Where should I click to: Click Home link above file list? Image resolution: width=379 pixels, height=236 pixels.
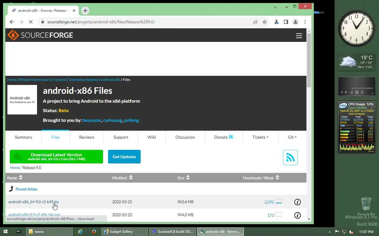click(x=15, y=168)
